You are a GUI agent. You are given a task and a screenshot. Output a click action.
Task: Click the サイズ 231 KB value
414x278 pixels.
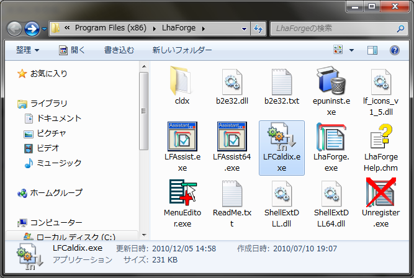tap(164, 260)
